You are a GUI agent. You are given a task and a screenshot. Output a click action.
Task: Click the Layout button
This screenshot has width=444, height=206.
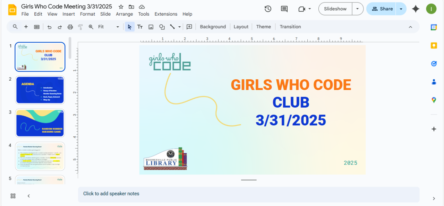click(x=241, y=27)
